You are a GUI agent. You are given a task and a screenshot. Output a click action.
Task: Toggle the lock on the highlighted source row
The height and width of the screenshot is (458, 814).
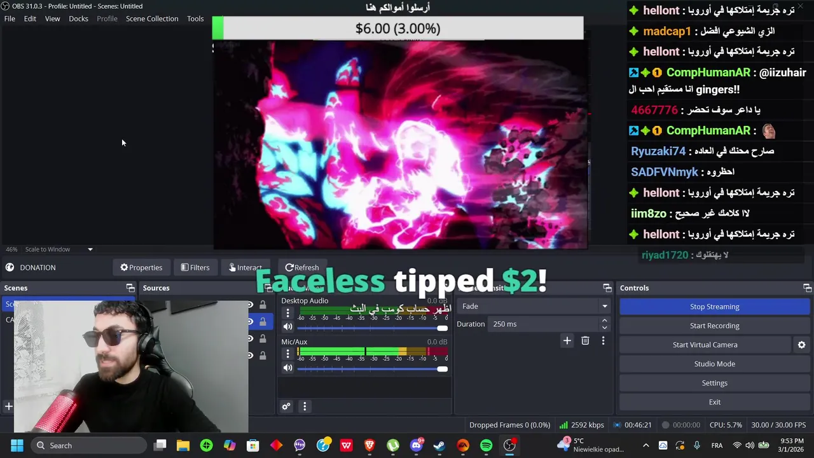tap(263, 322)
